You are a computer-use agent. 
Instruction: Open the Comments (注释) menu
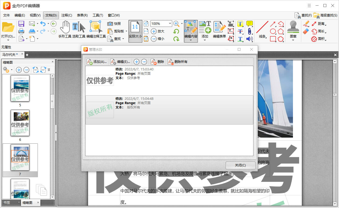[67, 15]
